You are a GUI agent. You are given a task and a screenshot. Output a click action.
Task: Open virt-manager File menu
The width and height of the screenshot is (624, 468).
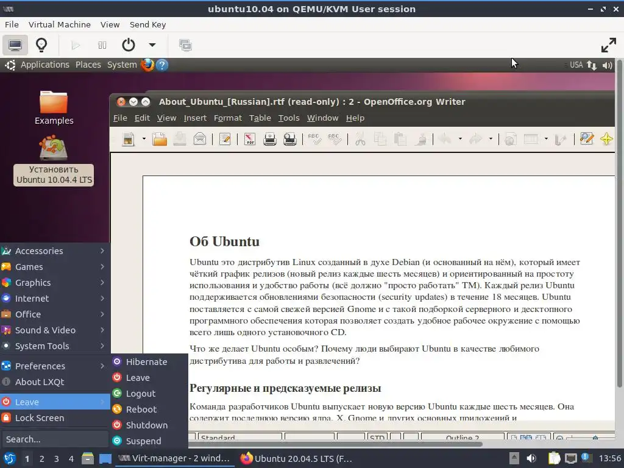12,24
